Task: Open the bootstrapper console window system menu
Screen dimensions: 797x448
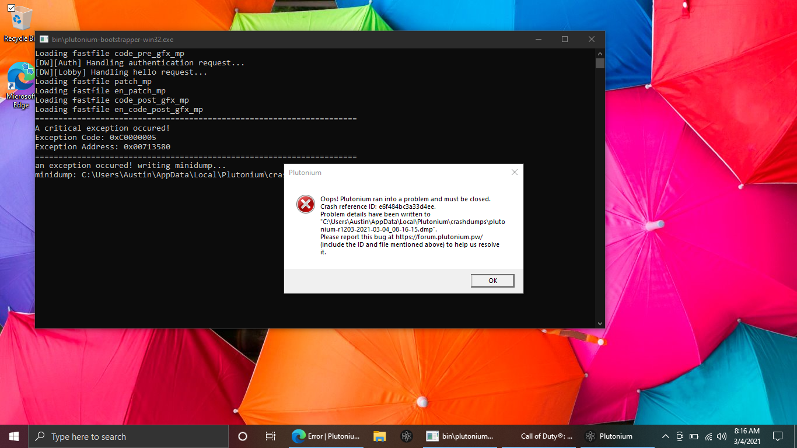Action: pos(44,40)
